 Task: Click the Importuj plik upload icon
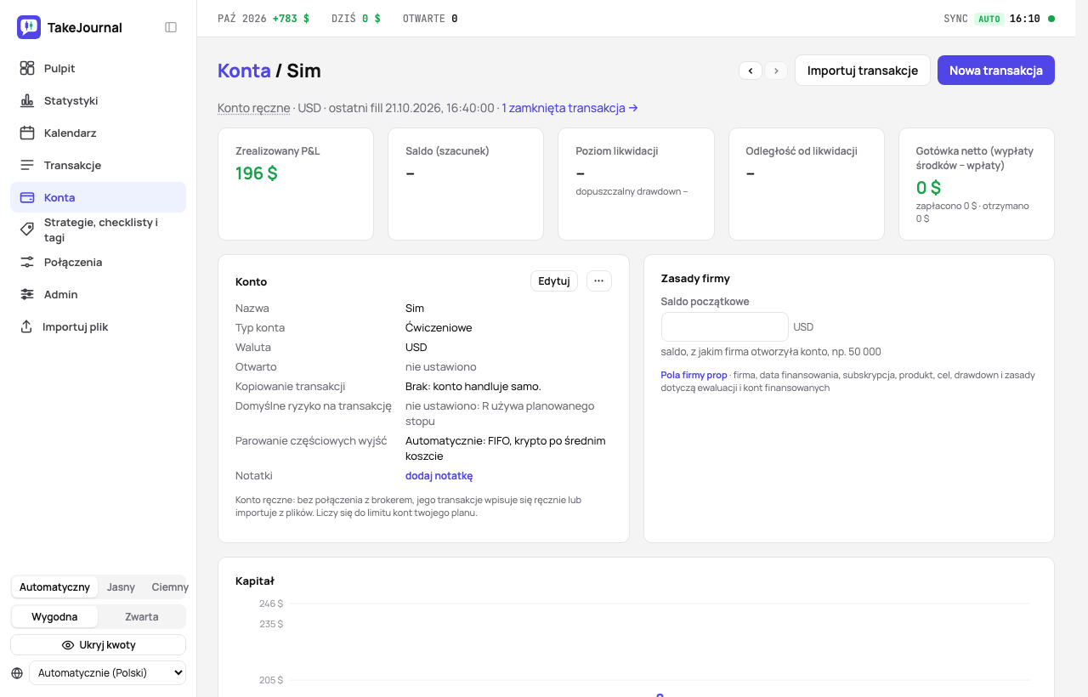click(26, 326)
